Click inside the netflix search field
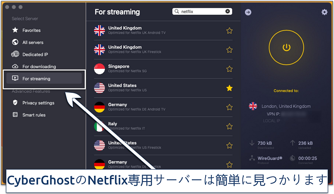The height and width of the screenshot is (194, 334). [202, 12]
